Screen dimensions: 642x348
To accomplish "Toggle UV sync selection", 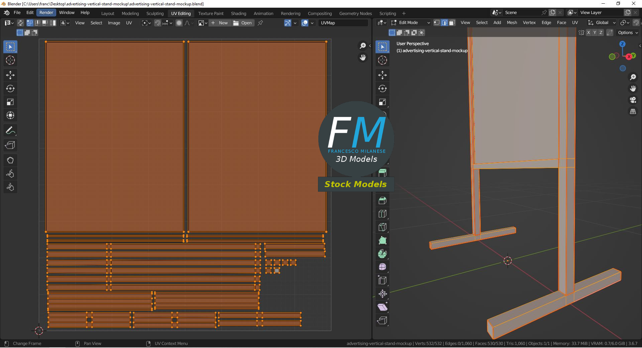I will point(20,23).
